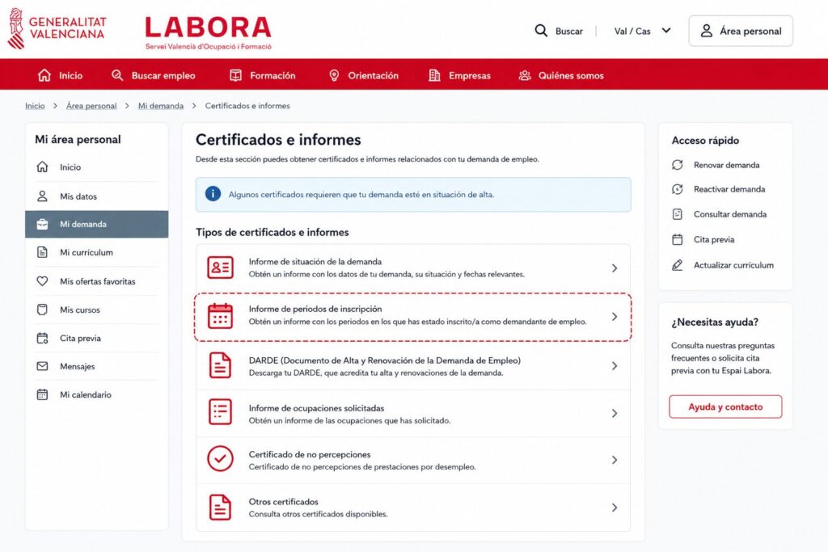
Task: Expand chevron for Otros certificados
Action: pos(615,507)
